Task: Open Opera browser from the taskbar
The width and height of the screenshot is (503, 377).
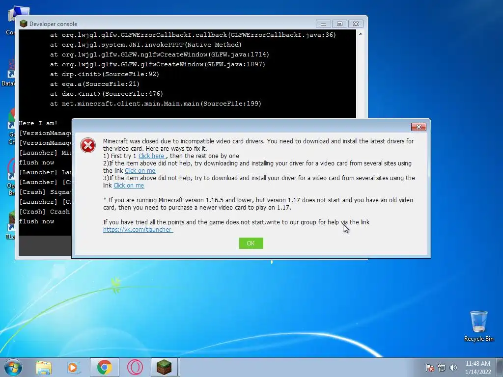Action: [x=135, y=367]
